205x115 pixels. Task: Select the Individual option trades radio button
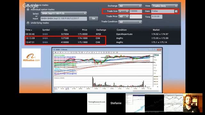click(x=28, y=10)
